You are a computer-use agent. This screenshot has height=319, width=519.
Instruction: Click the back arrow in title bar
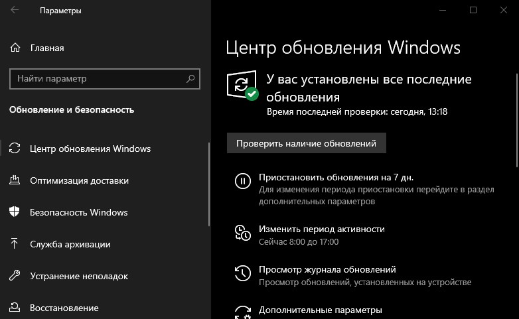tap(15, 10)
